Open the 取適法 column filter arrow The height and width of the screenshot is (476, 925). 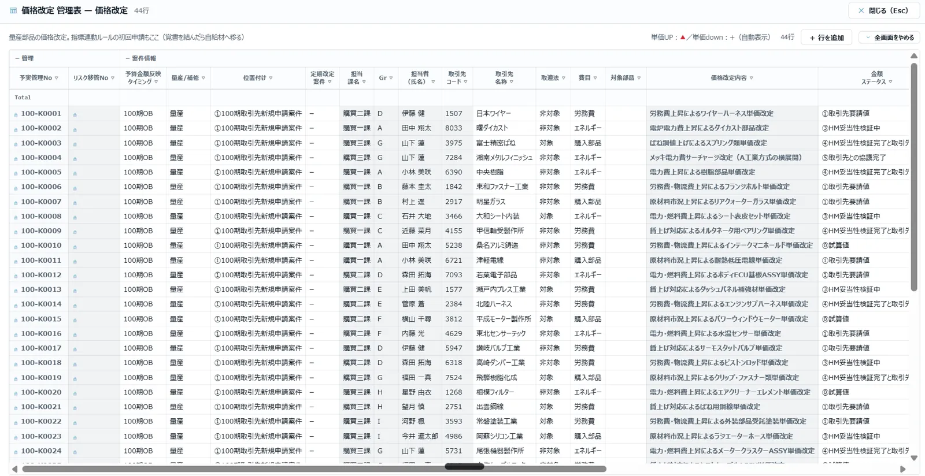coord(564,78)
